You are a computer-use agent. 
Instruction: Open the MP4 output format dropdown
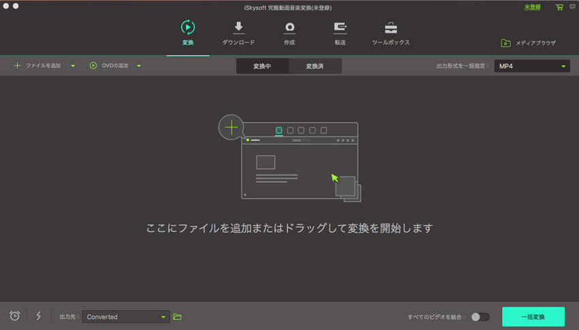[x=532, y=66]
